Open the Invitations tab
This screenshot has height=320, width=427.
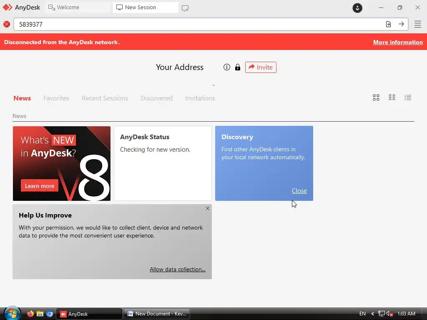click(200, 98)
